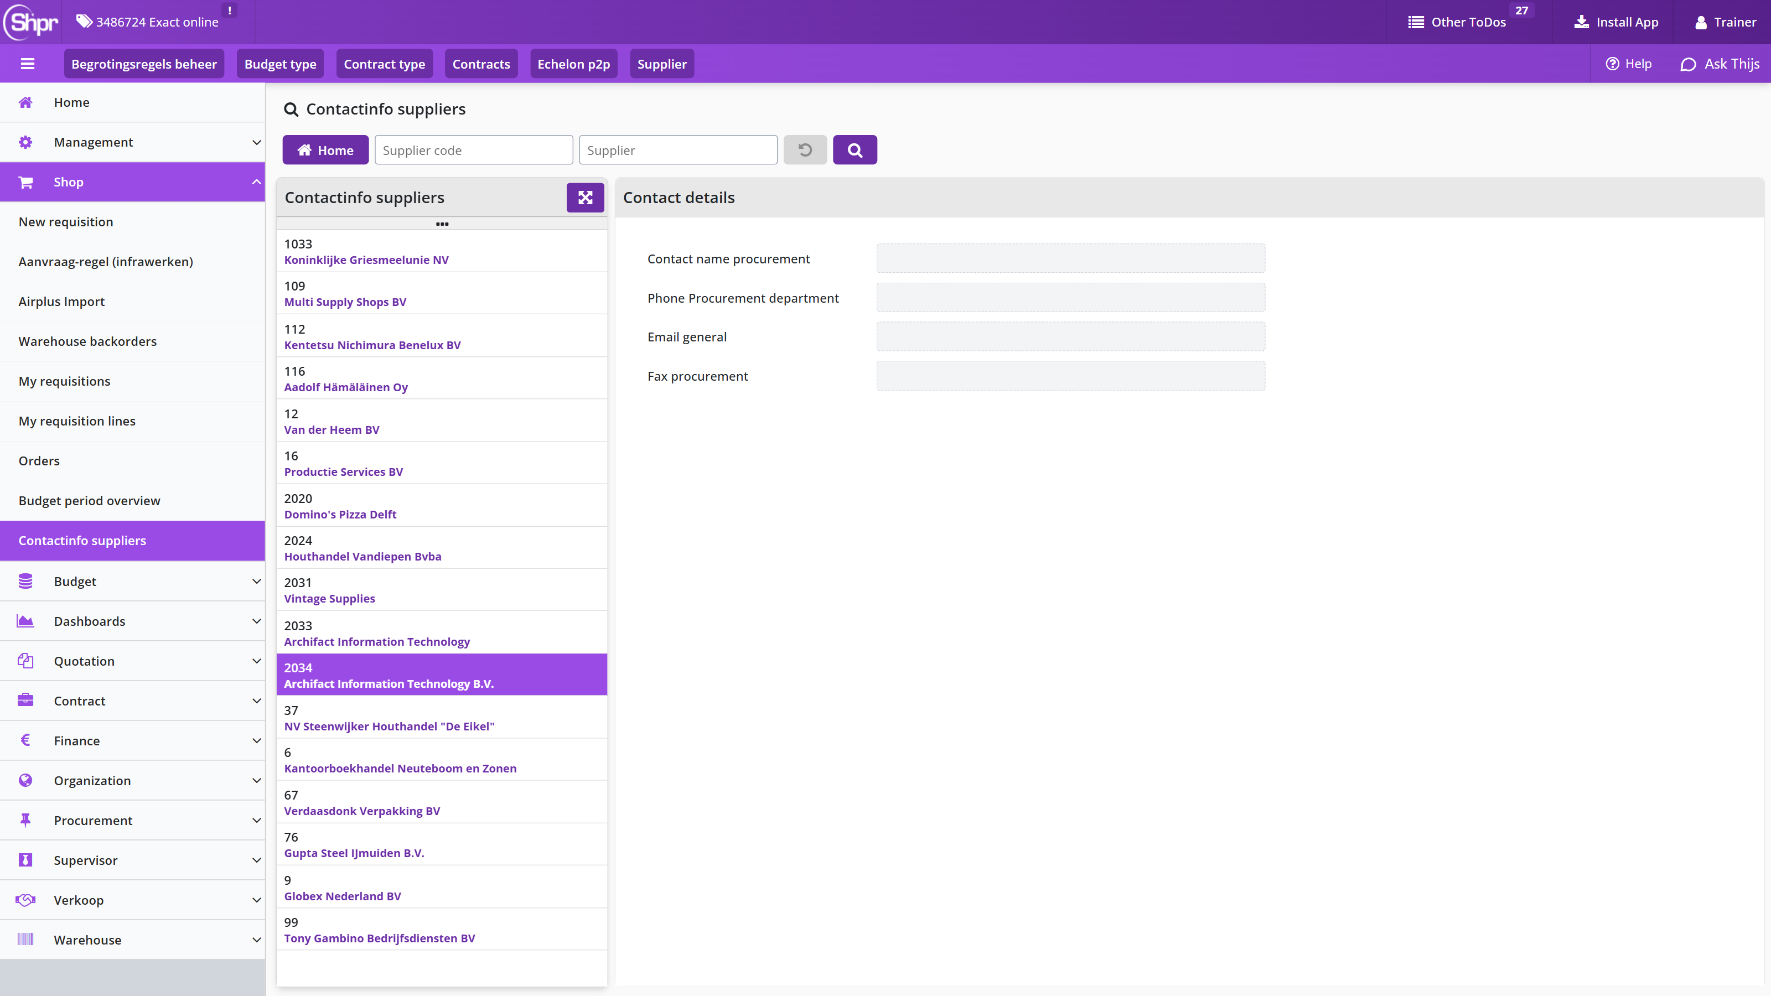Screen dimensions: 1771x996
Task: Select supplier Koninklijke Griesmeelunie NV
Action: click(x=442, y=252)
